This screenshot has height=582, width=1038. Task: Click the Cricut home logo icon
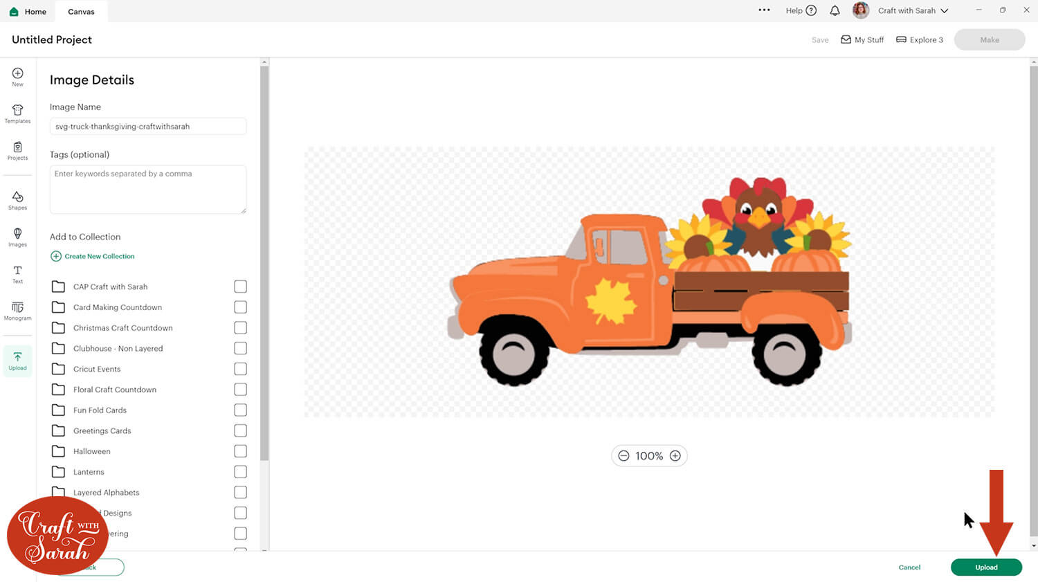[14, 12]
